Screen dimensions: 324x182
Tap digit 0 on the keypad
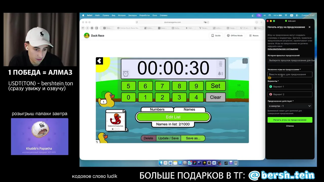click(x=128, y=97)
